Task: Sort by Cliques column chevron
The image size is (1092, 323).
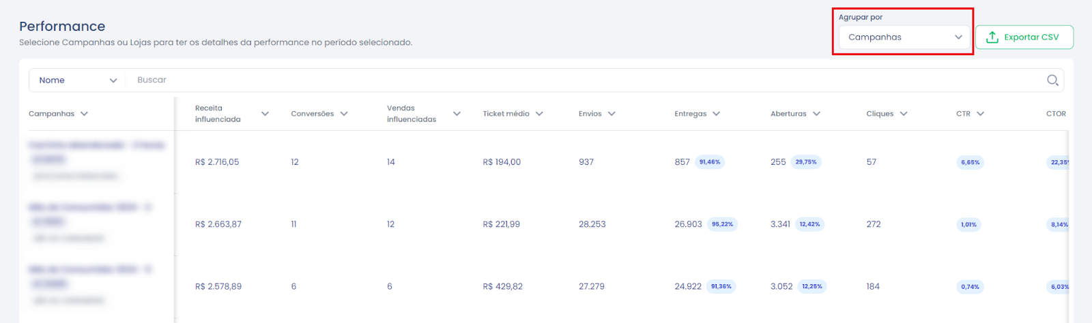Action: pyautogui.click(x=904, y=114)
